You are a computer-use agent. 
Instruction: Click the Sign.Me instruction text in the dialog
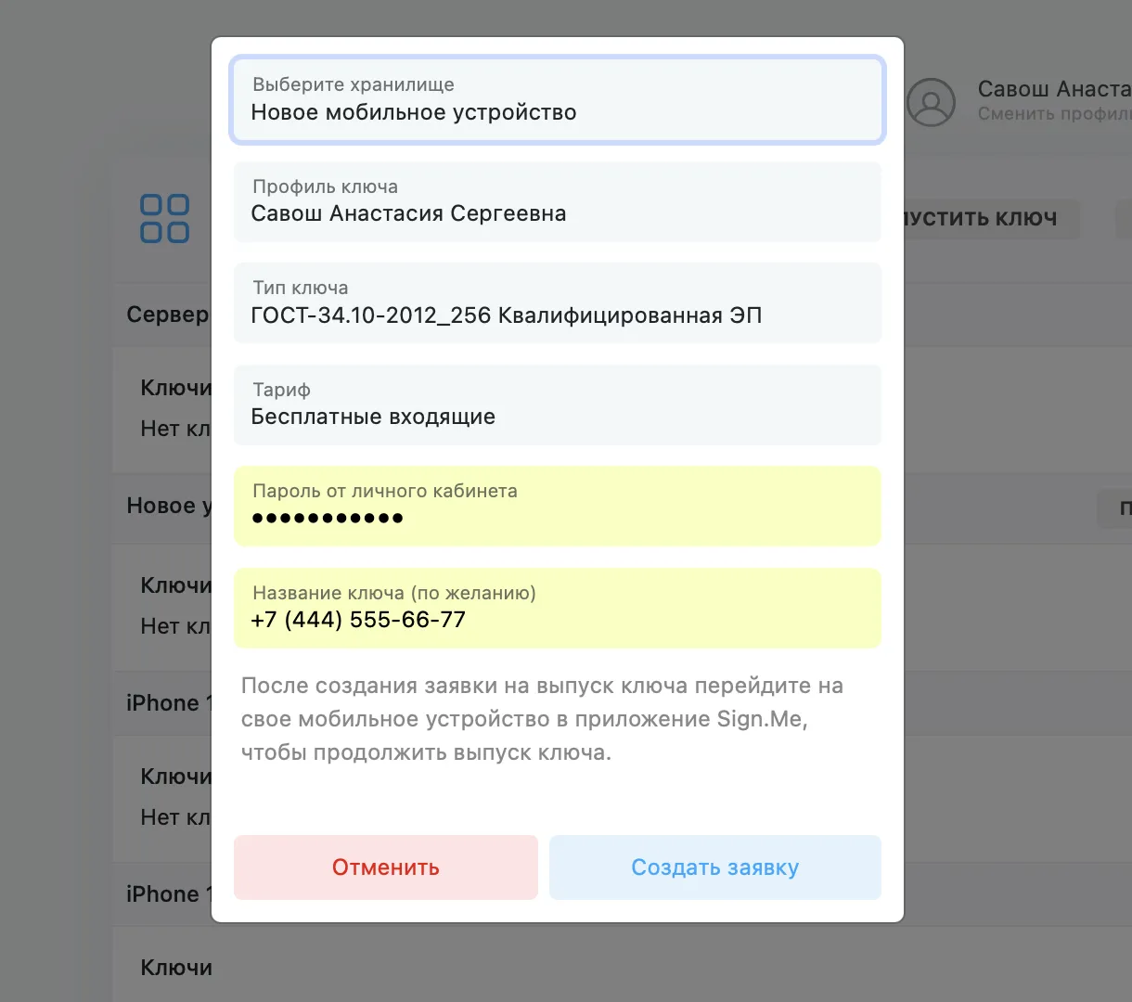pos(542,719)
